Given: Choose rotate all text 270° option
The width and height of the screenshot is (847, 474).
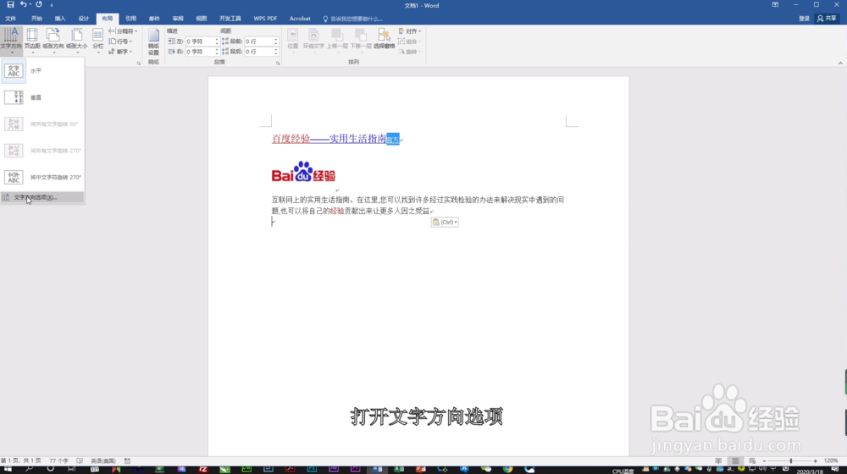Looking at the screenshot, I should tap(42, 151).
